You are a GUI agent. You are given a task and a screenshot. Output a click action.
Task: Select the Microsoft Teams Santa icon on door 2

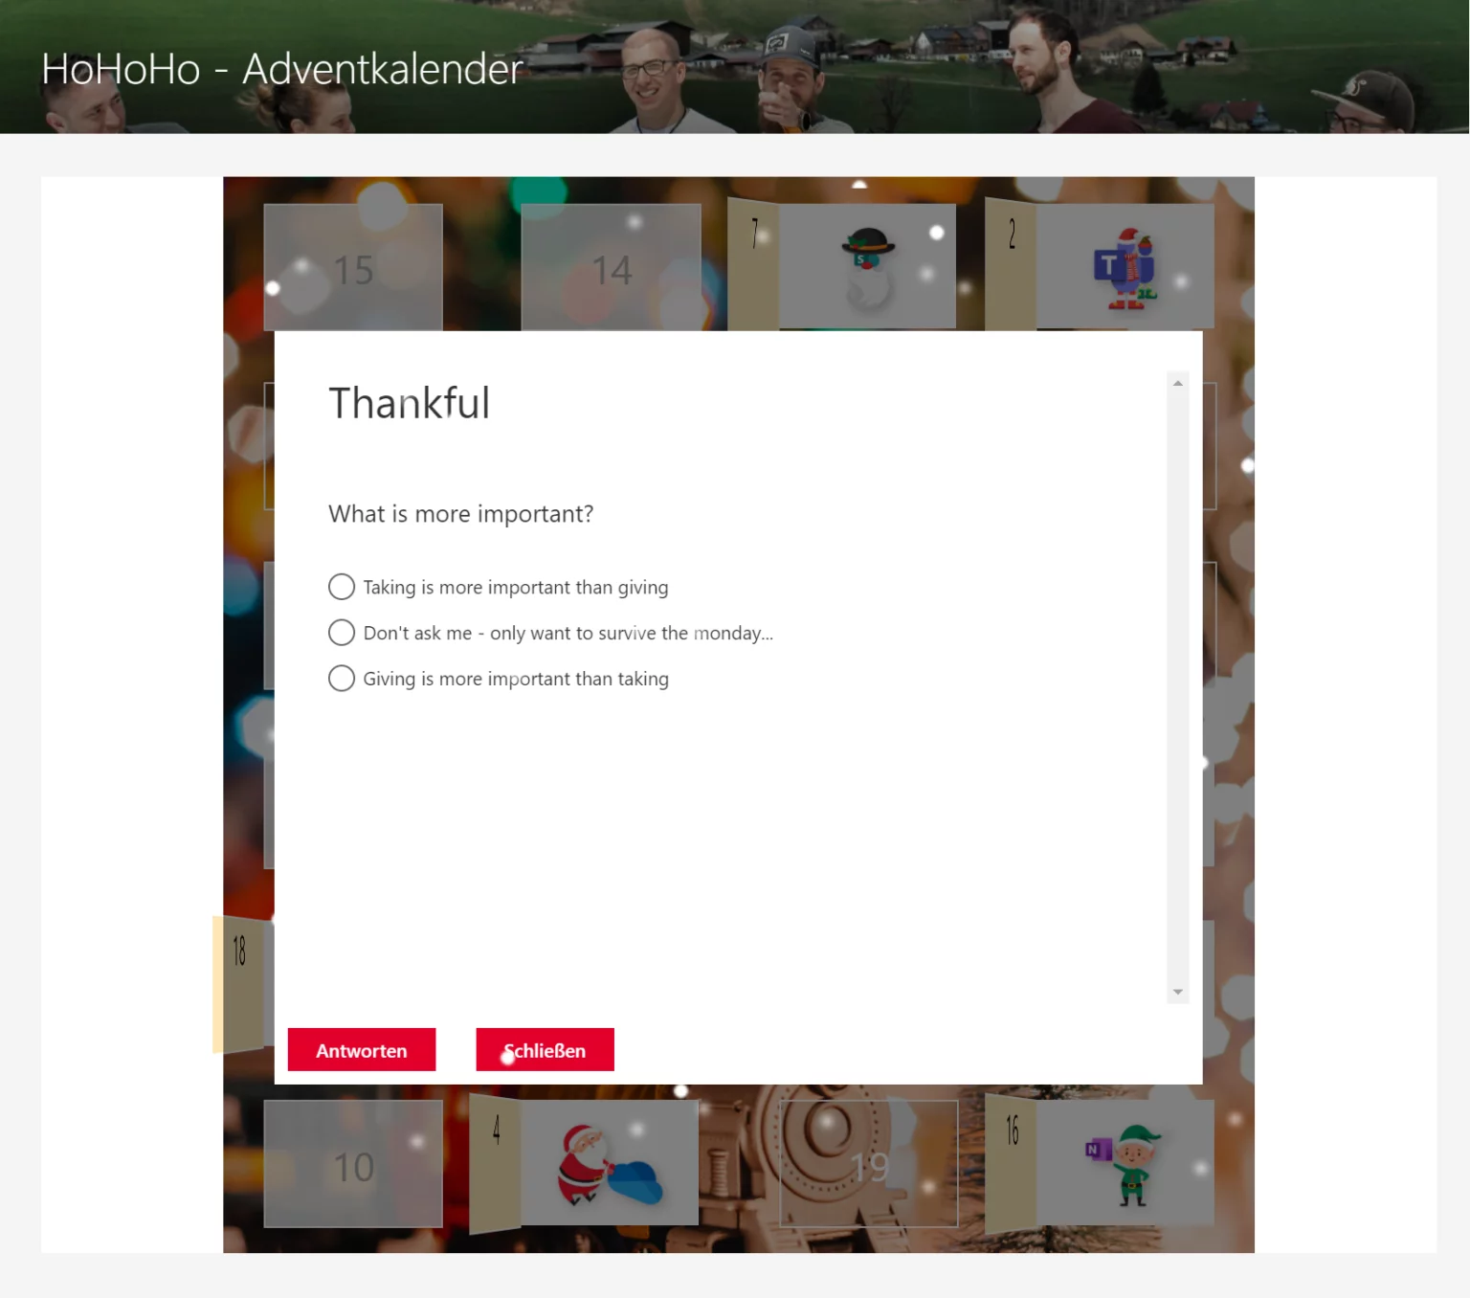1125,265
